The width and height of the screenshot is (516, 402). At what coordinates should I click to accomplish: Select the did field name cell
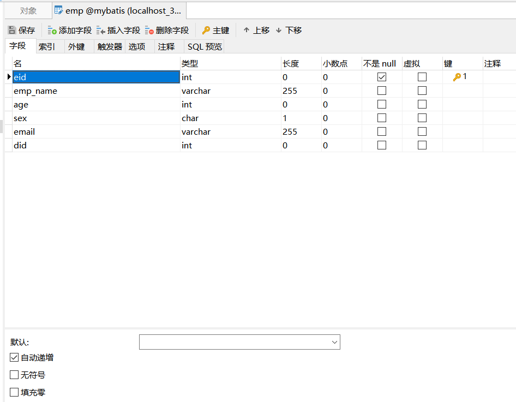96,146
